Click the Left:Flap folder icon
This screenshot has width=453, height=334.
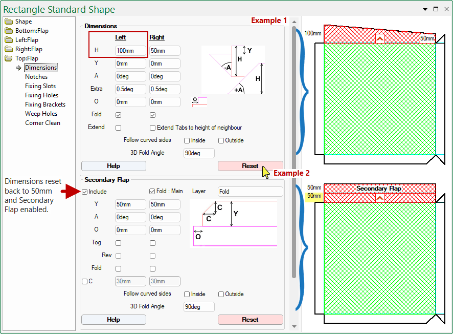pyautogui.click(x=9, y=40)
